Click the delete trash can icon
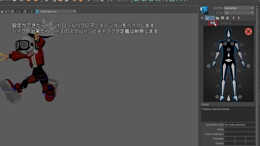The height and width of the screenshot is (146, 260). tap(227, 18)
